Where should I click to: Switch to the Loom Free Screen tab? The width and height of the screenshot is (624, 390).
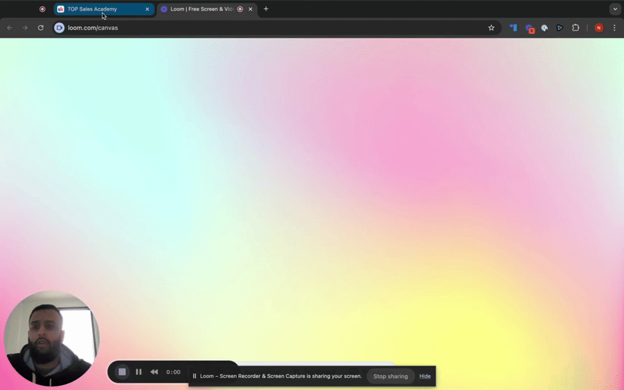207,9
